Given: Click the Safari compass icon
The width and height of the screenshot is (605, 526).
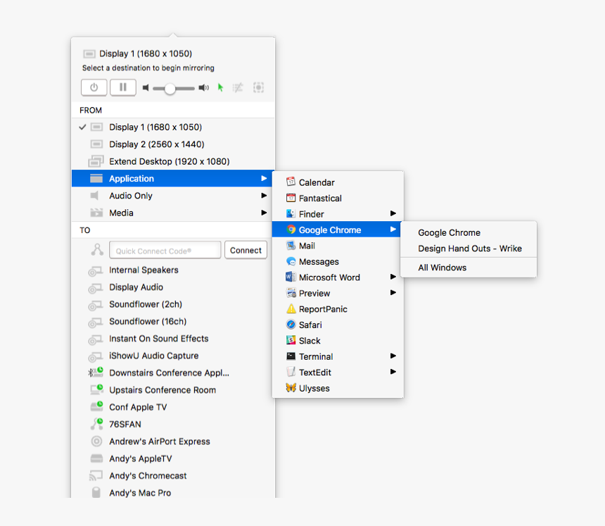Looking at the screenshot, I should (x=291, y=325).
